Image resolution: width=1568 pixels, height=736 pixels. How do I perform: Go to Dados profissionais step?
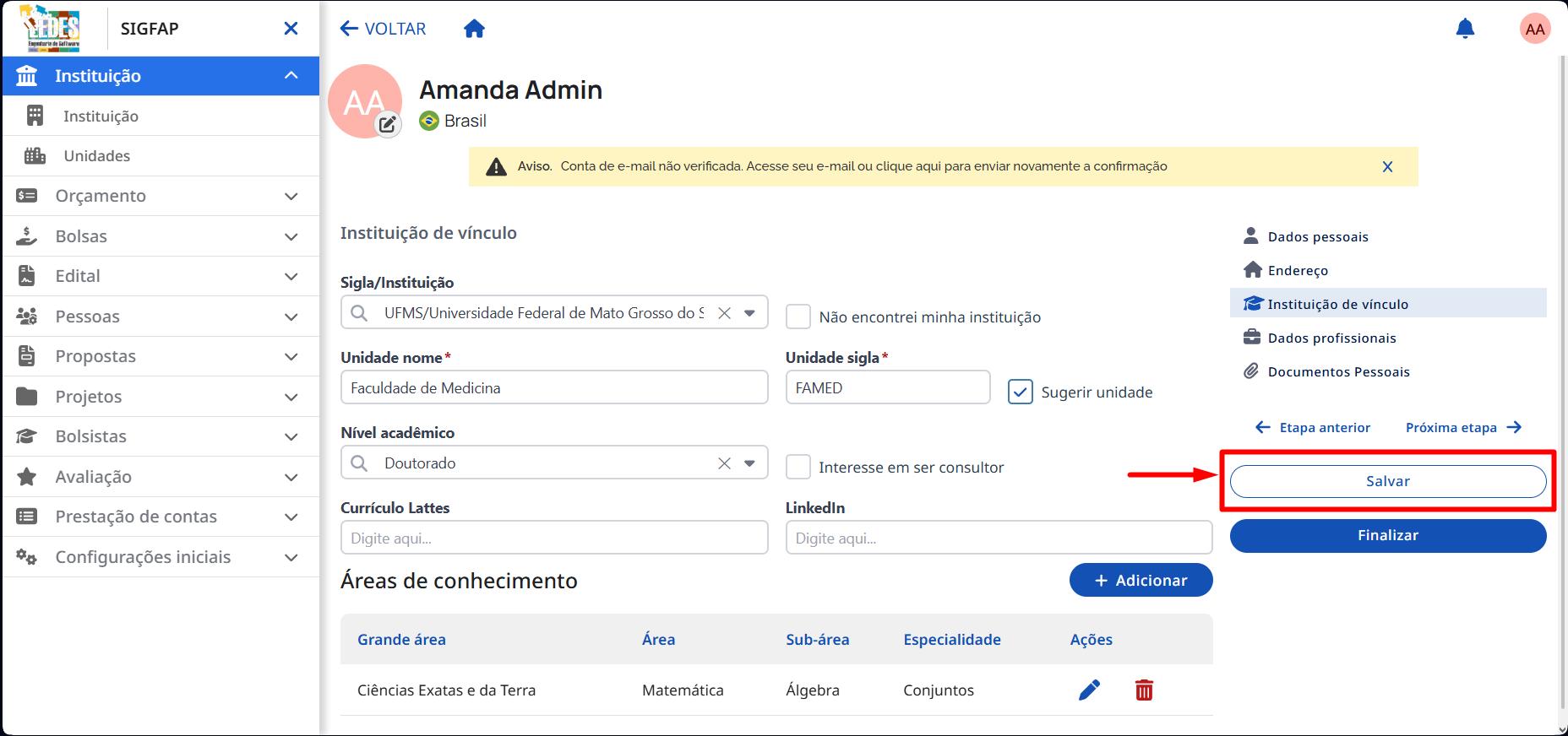click(x=1388, y=338)
